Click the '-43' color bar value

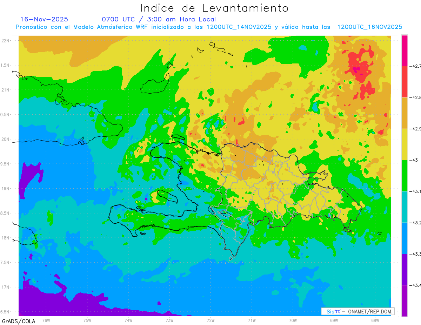tap(414, 160)
